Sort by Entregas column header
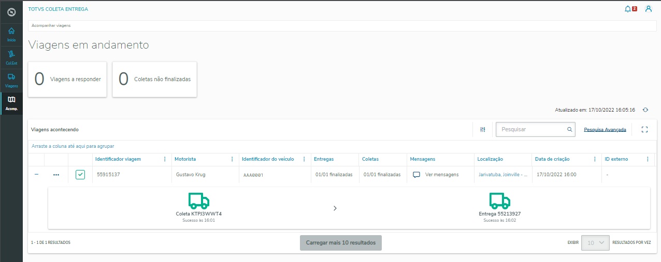661x262 pixels. pyautogui.click(x=324, y=159)
